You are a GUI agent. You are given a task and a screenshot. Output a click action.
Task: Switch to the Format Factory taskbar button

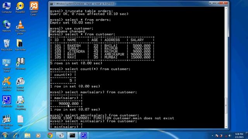61,136
